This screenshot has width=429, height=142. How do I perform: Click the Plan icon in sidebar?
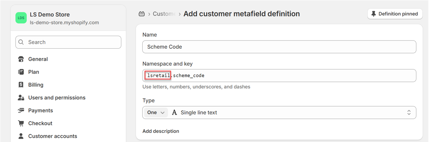coord(21,72)
